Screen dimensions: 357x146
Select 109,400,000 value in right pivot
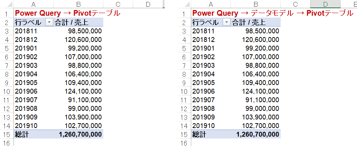[260, 83]
